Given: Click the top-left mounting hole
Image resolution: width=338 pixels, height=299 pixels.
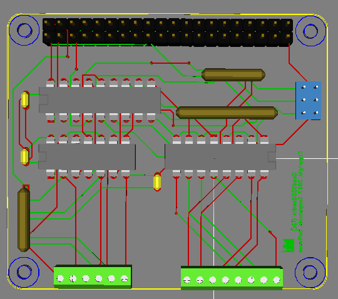Looking at the screenshot, I should [24, 30].
